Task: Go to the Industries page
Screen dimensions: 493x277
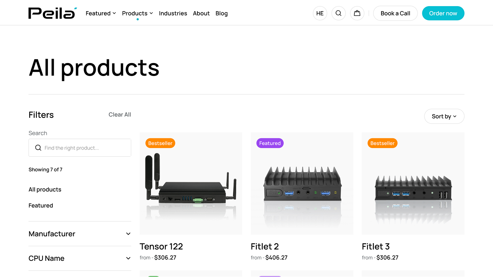Action: [173, 13]
